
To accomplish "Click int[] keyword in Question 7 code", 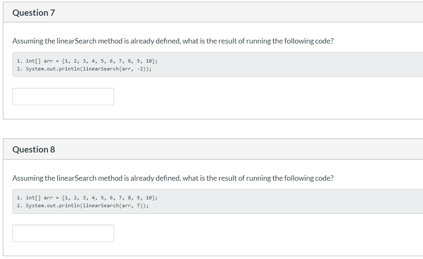I will click(x=33, y=61).
